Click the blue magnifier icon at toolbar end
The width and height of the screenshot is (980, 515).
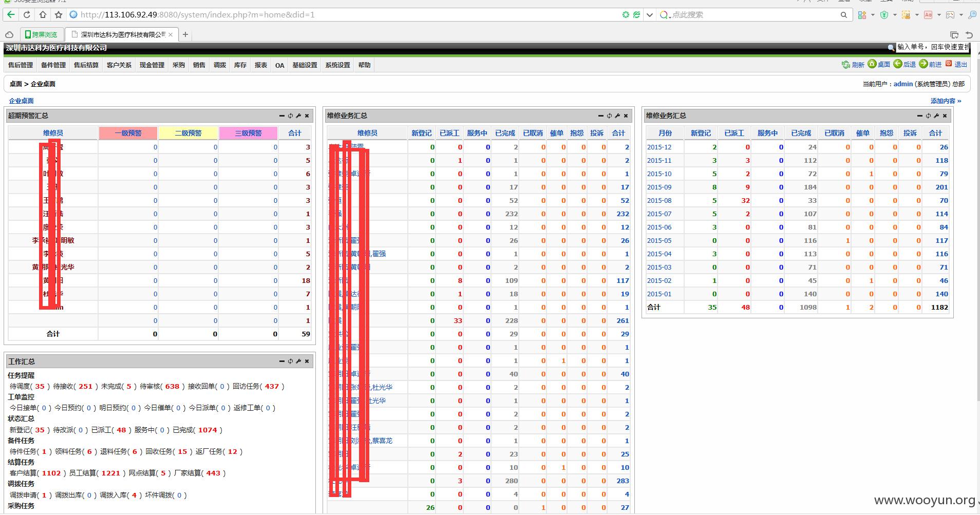pos(972,15)
